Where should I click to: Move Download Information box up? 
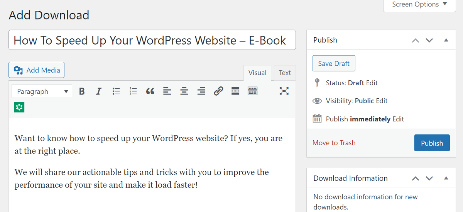pyautogui.click(x=416, y=179)
